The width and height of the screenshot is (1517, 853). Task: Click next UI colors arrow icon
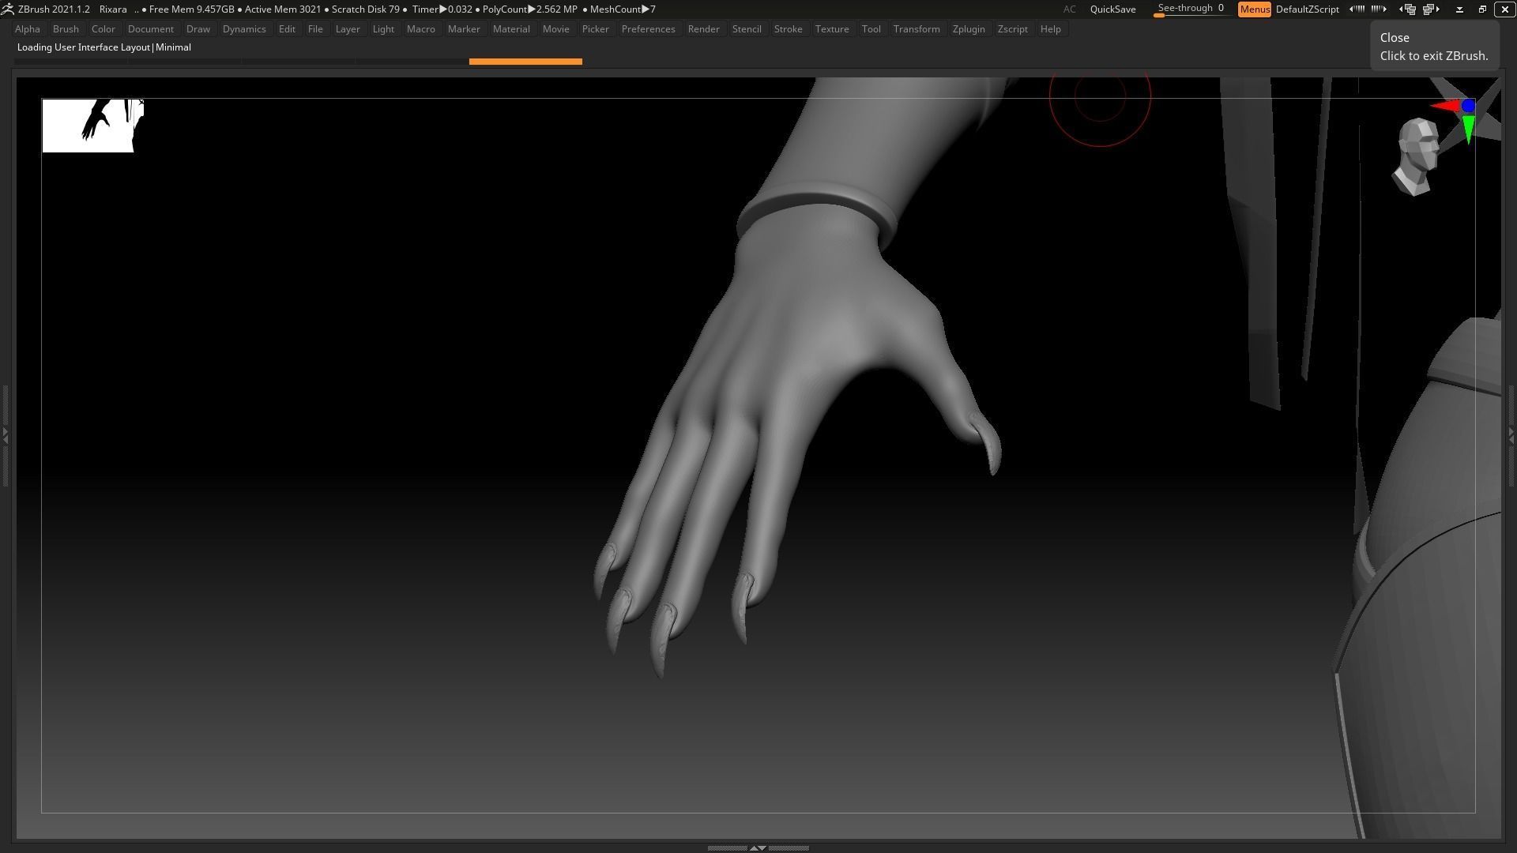tap(1379, 9)
